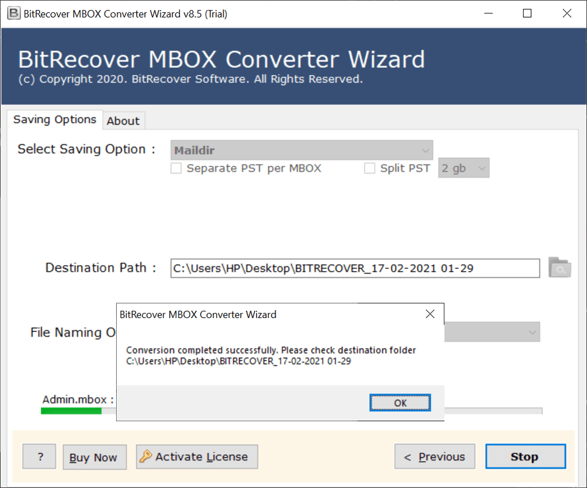Maximize the BitRecover window
The height and width of the screenshot is (488, 587).
tap(527, 13)
